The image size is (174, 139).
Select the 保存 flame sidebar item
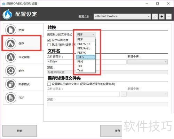pyautogui.click(x=23, y=44)
